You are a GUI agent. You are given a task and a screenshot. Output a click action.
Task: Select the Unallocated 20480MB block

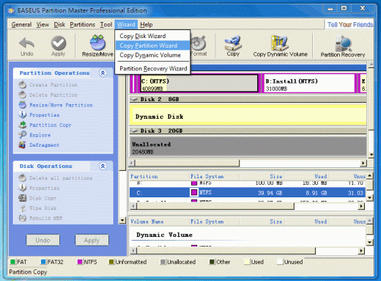point(248,147)
